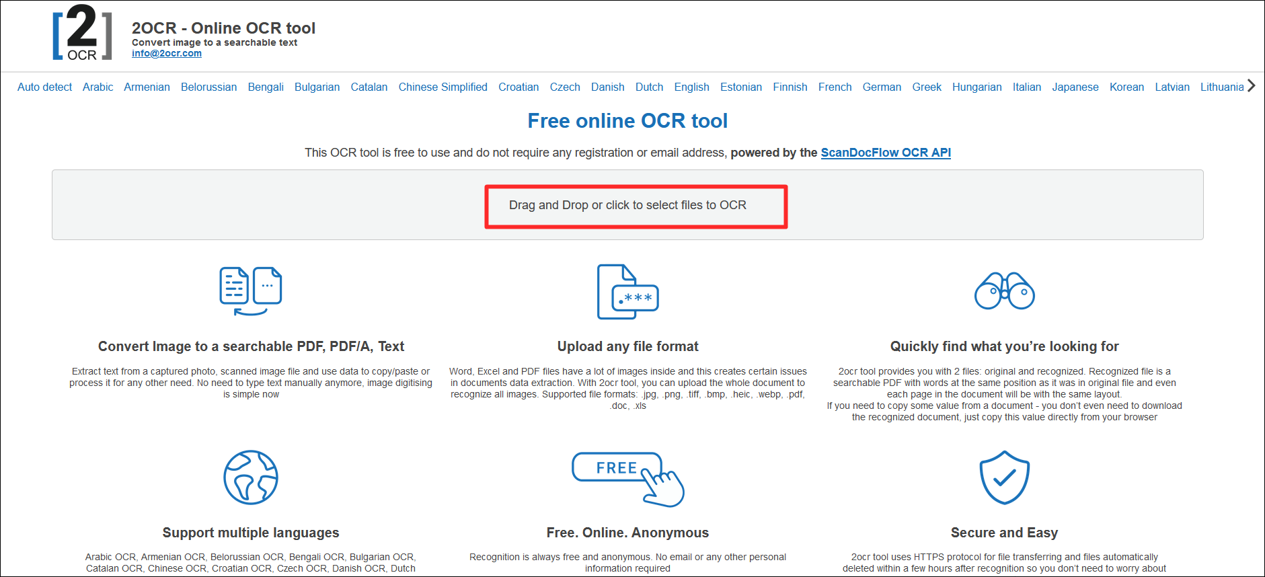Choose Croatian language
This screenshot has width=1265, height=577.
coord(519,87)
